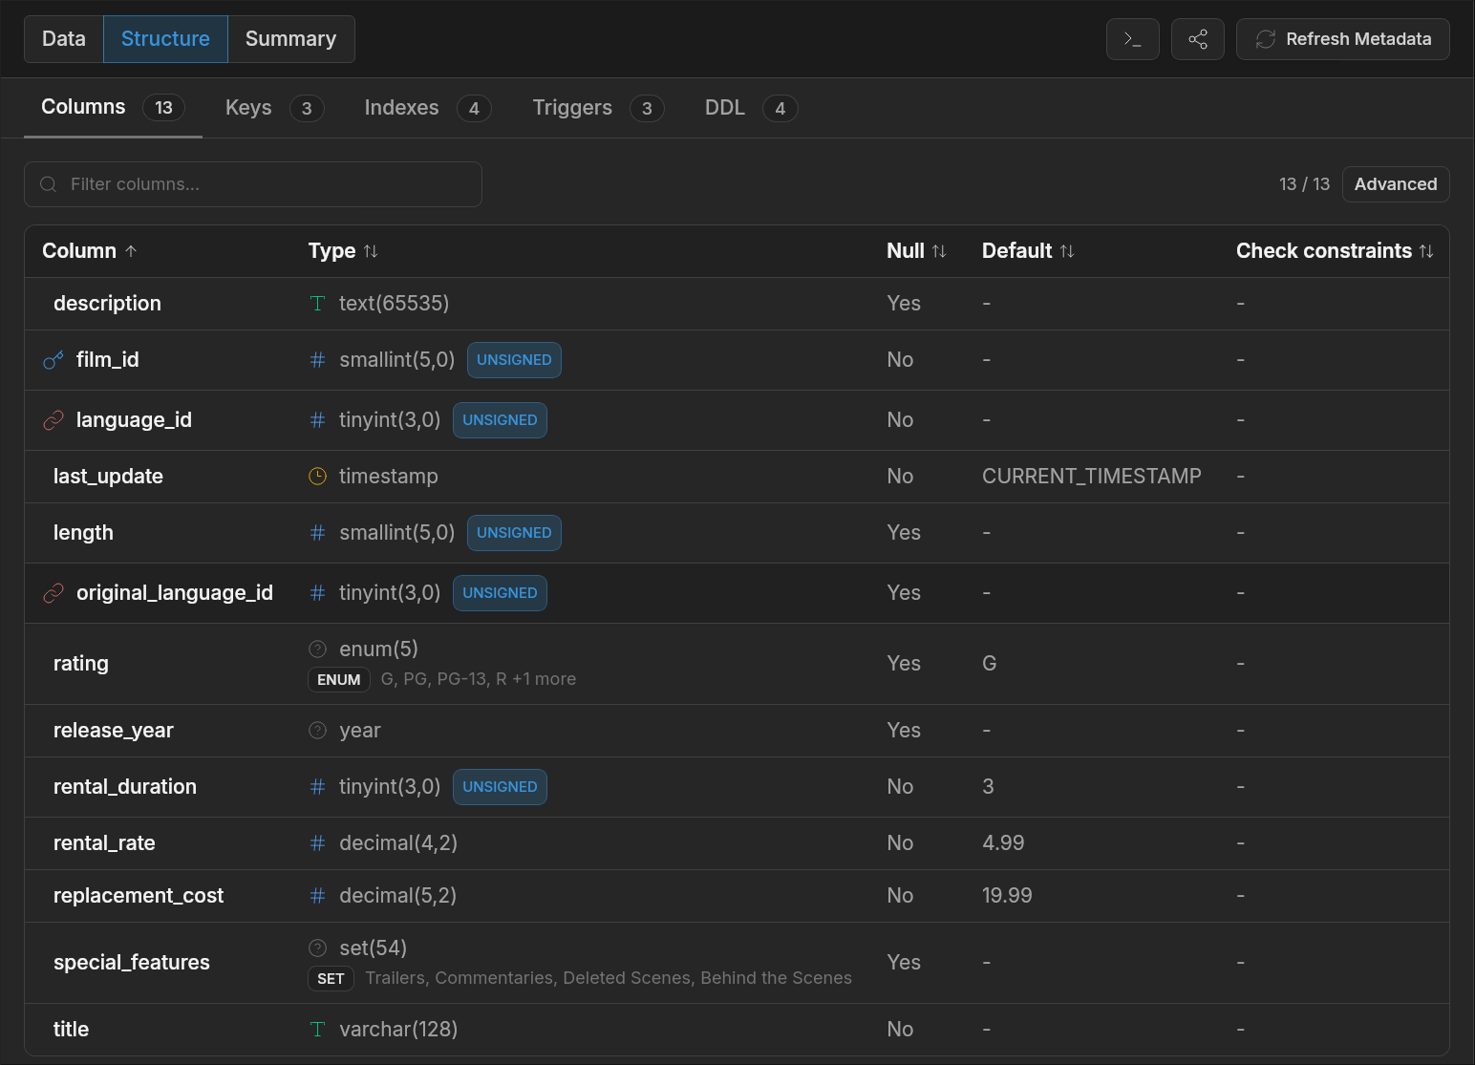Click the Refresh Metadata button
The image size is (1475, 1065).
(x=1343, y=39)
